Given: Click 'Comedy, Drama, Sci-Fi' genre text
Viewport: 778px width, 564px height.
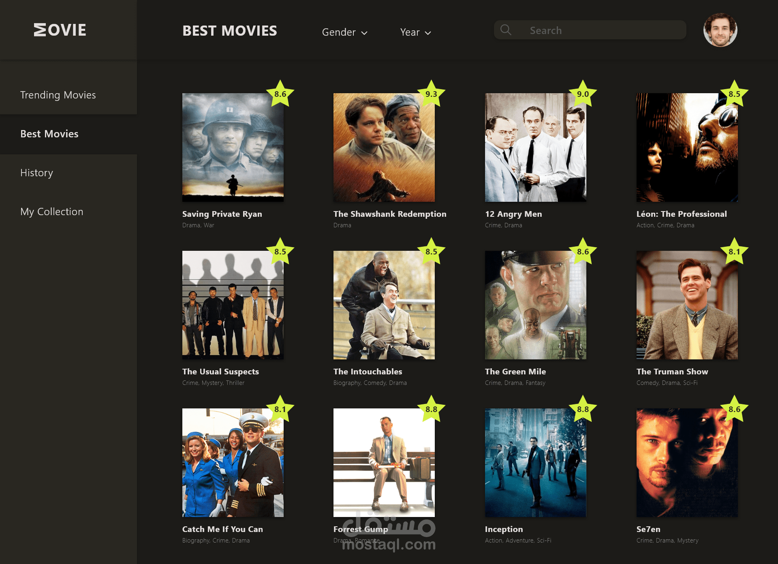Looking at the screenshot, I should click(x=667, y=383).
